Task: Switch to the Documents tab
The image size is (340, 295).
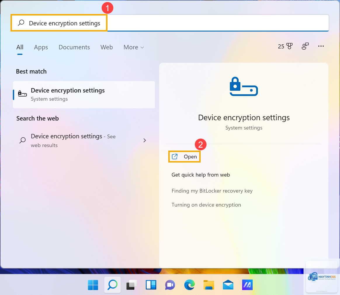Action: 74,47
